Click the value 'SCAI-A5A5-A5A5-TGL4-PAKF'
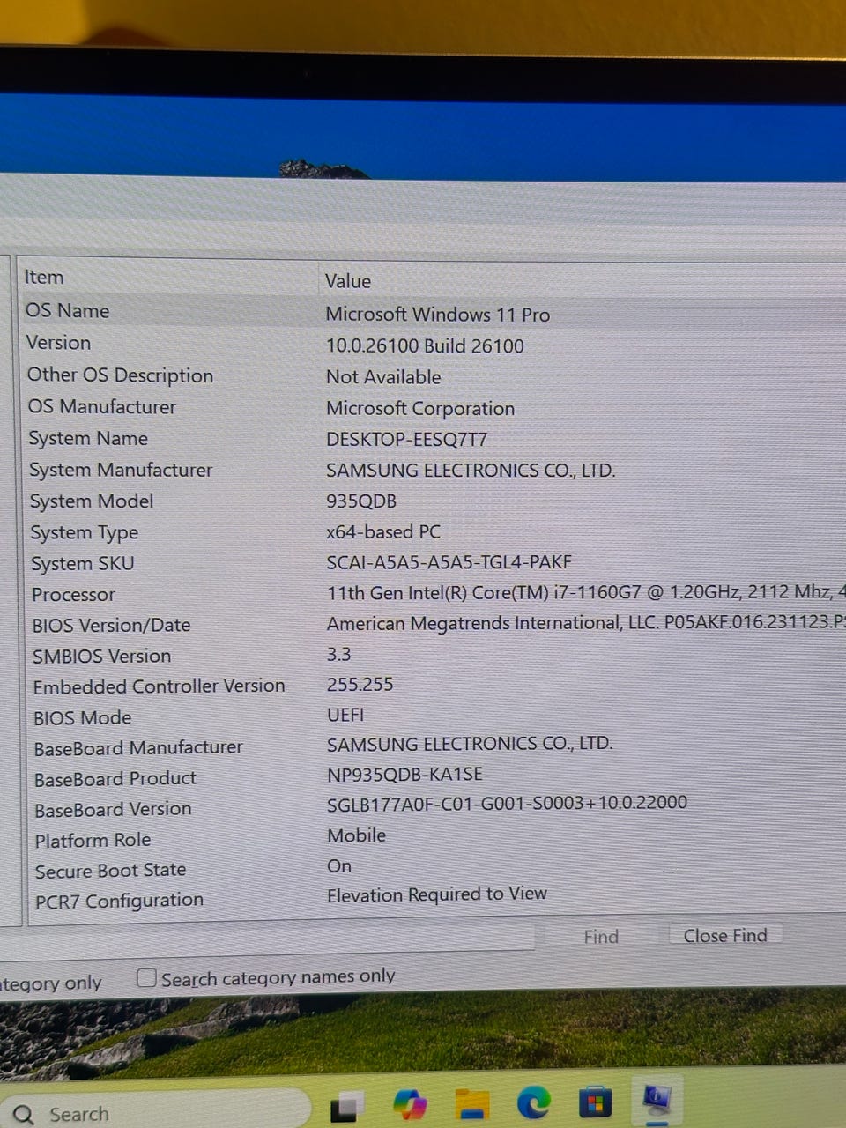Viewport: 846px width, 1128px height. tap(449, 562)
